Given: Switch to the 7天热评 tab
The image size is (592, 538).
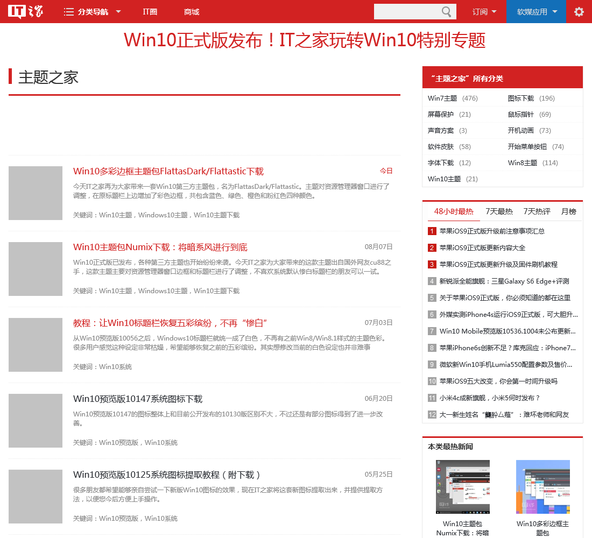Looking at the screenshot, I should (x=537, y=211).
